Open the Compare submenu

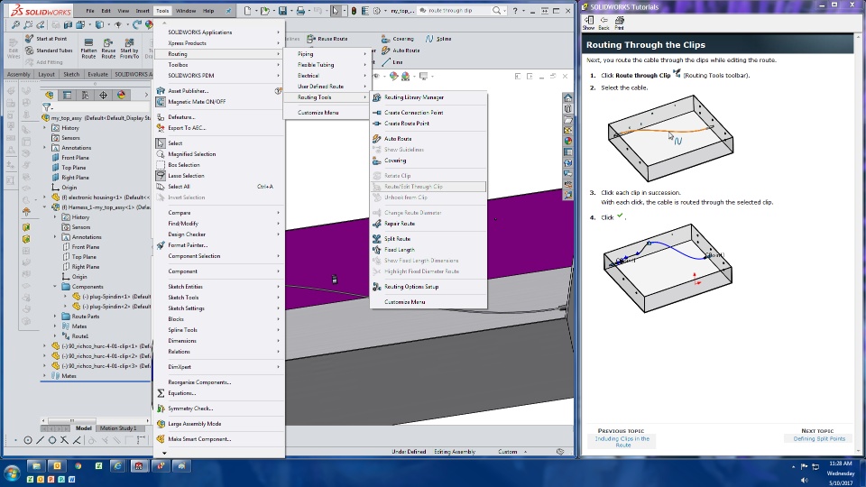pyautogui.click(x=218, y=213)
